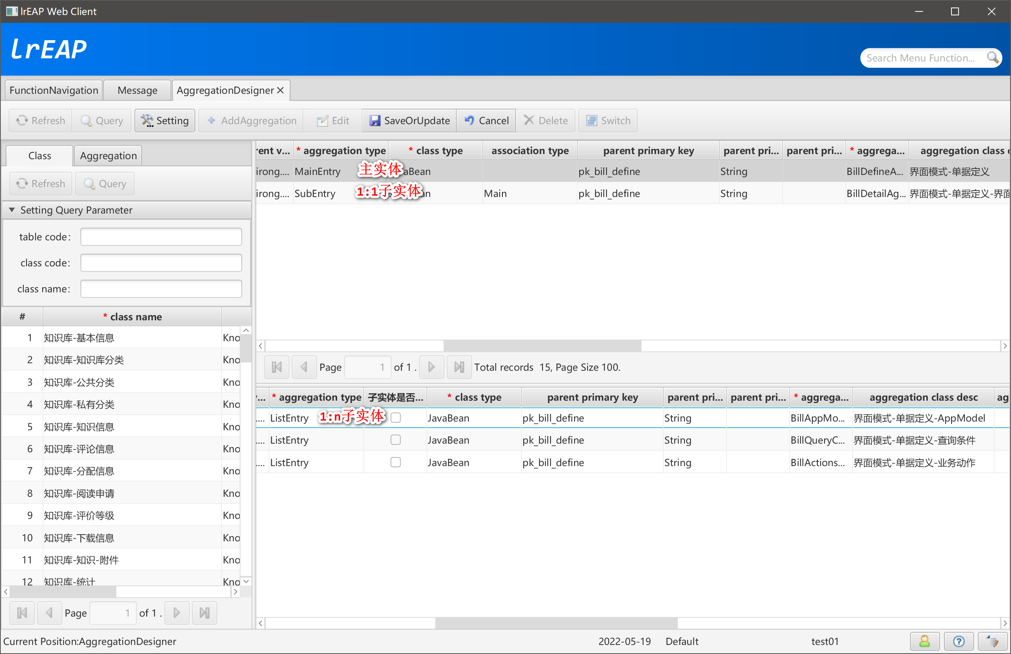Click lower grid horizontal scrollbar thumb
This screenshot has width=1011, height=654.
(x=556, y=622)
